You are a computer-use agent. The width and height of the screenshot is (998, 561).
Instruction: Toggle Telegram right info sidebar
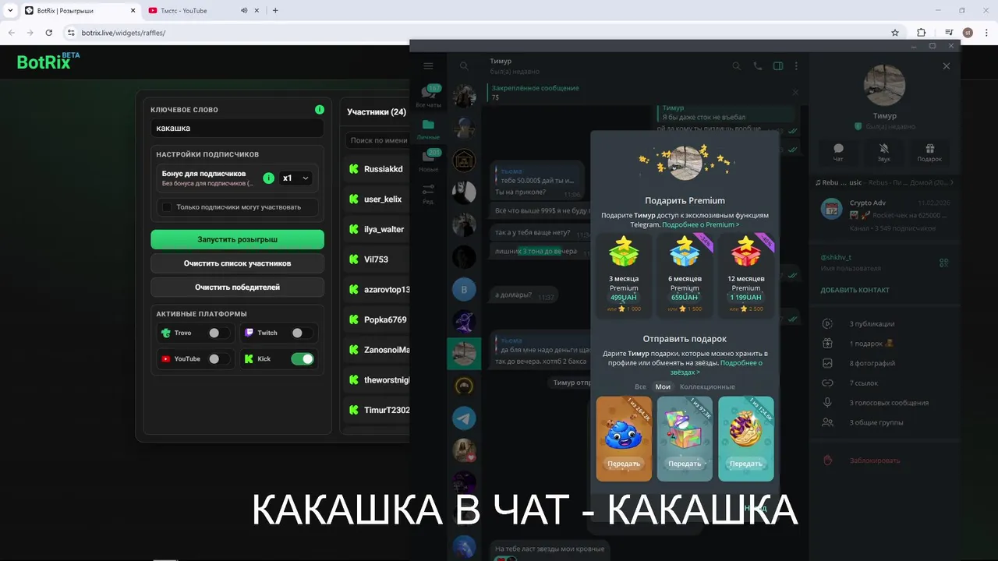(777, 66)
